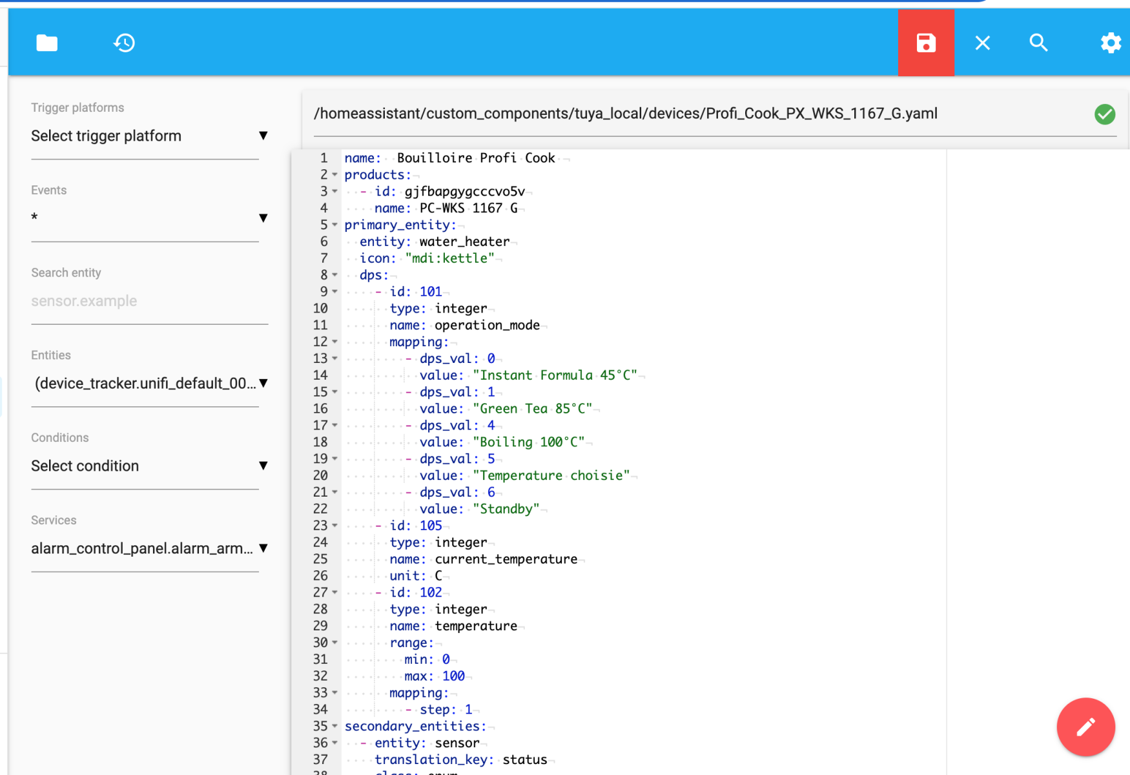The width and height of the screenshot is (1130, 775).
Task: Click icon value "mdi:kettle"
Action: (449, 258)
